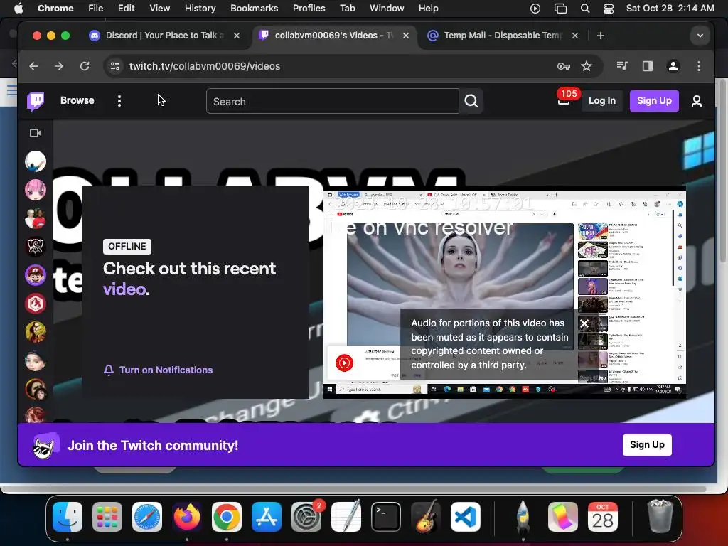Expand the tab search dropdown arrow

pyautogui.click(x=700, y=36)
